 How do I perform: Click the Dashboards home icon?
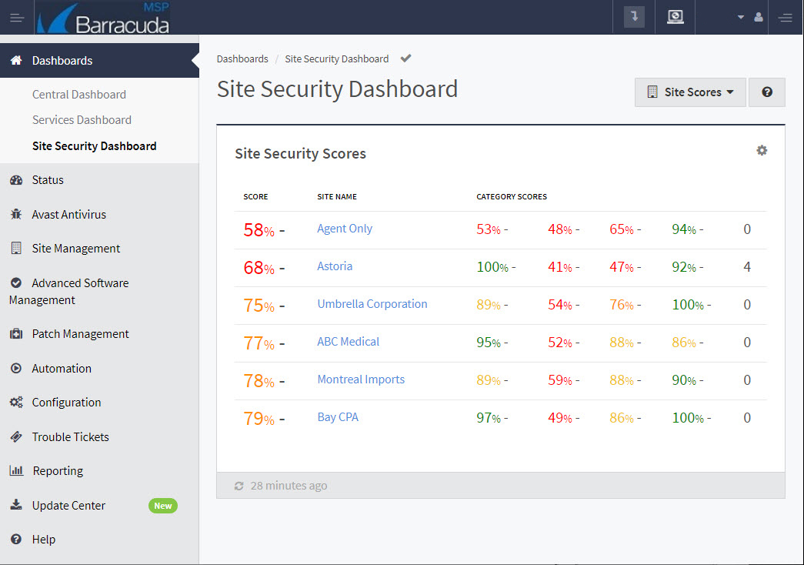coord(16,61)
